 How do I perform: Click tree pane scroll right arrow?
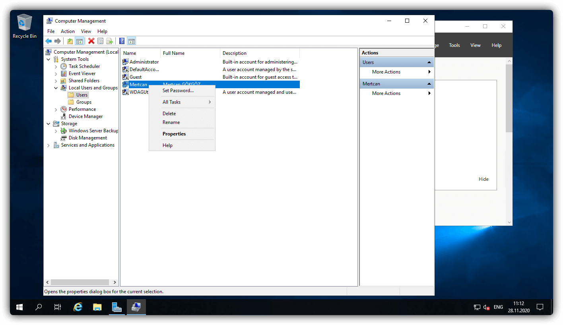[x=115, y=282]
